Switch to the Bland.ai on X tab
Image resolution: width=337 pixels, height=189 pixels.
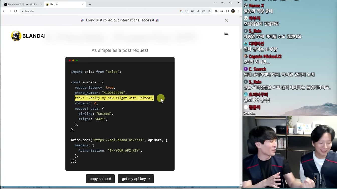pyautogui.click(x=22, y=4)
